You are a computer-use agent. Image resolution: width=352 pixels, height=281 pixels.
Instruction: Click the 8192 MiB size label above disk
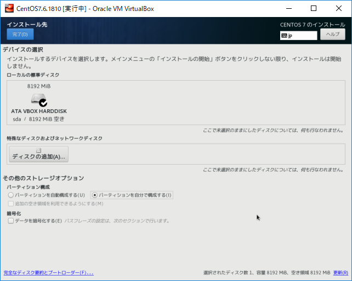[39, 86]
